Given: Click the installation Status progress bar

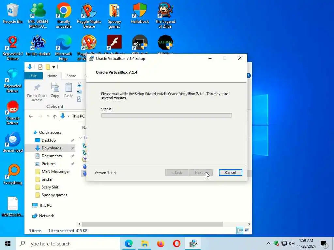Looking at the screenshot, I should (166, 116).
